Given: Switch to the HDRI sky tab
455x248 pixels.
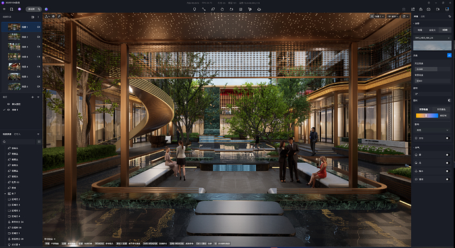Looking at the screenshot, I should (445, 30).
